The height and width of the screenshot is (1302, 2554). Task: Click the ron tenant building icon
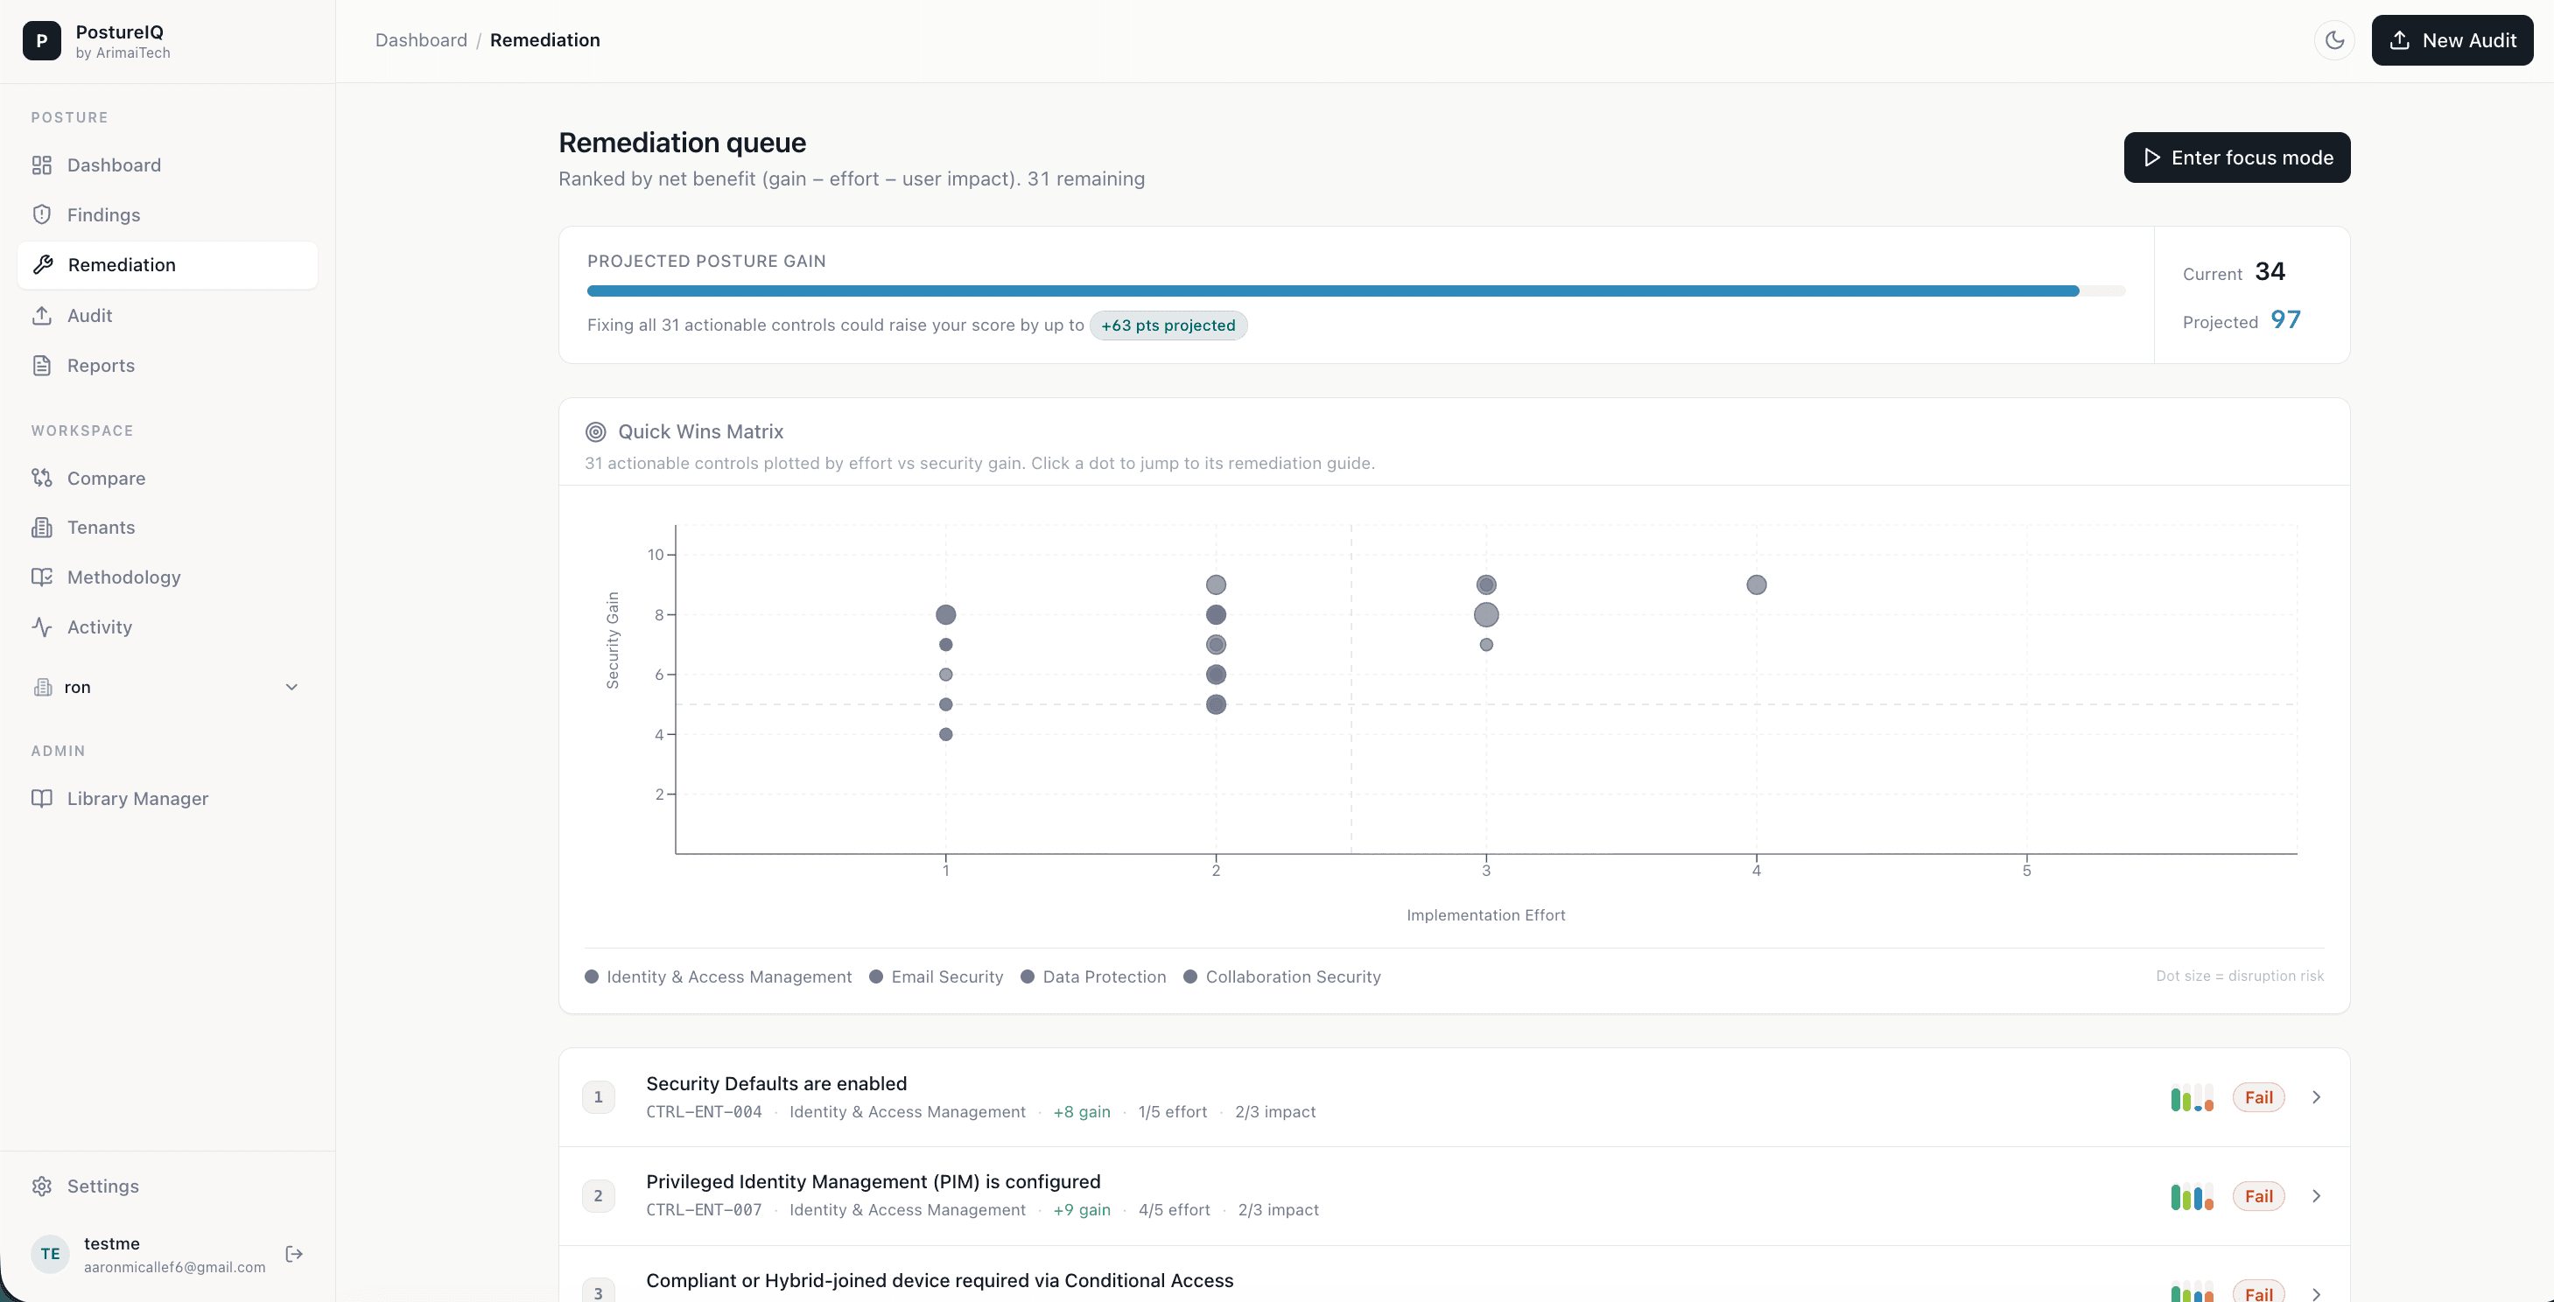[x=43, y=687]
